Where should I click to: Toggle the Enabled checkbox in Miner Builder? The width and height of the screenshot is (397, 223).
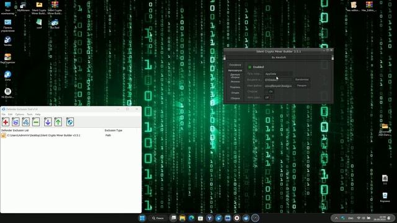pos(249,67)
